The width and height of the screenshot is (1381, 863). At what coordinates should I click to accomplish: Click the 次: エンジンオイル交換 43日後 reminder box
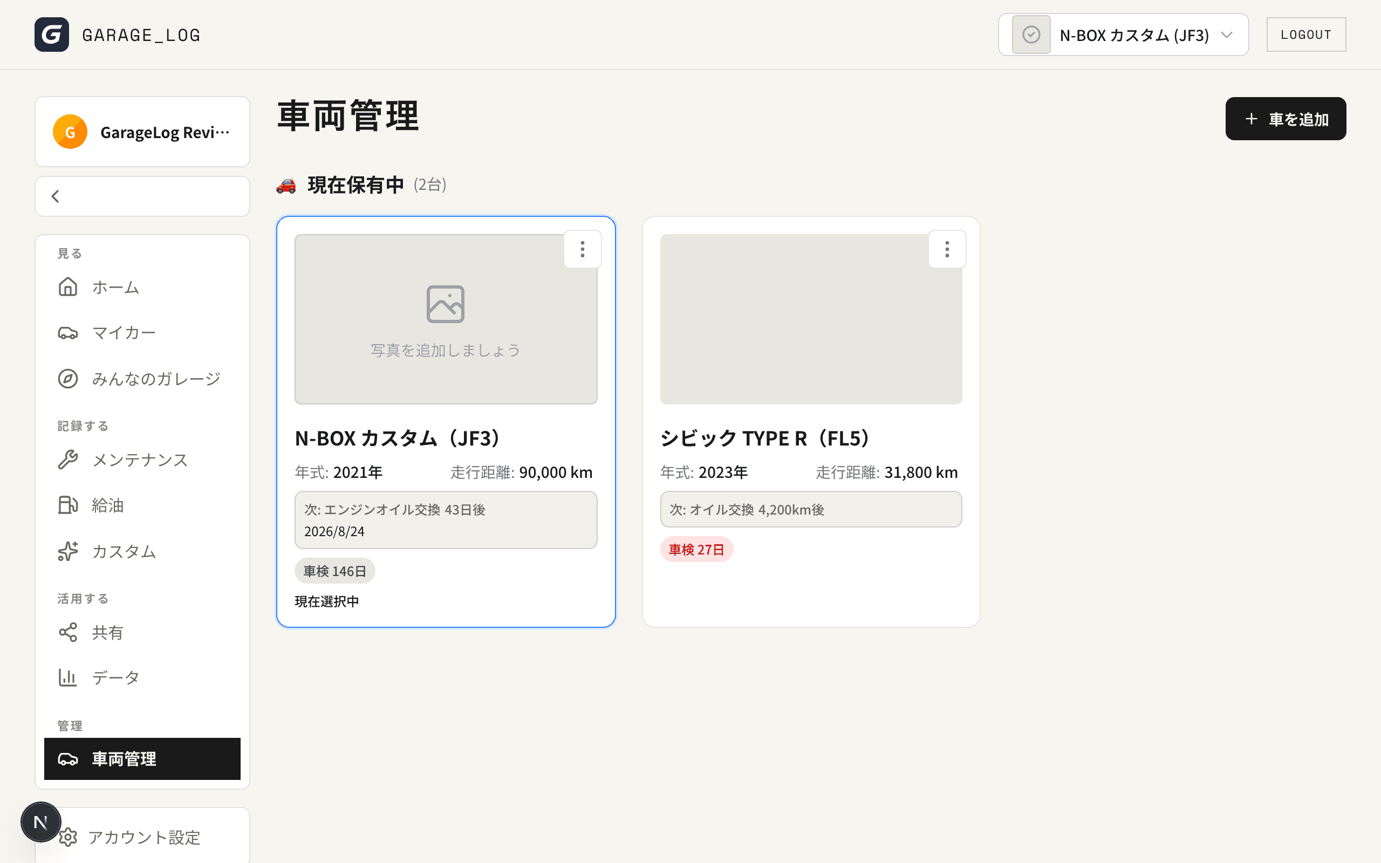446,520
